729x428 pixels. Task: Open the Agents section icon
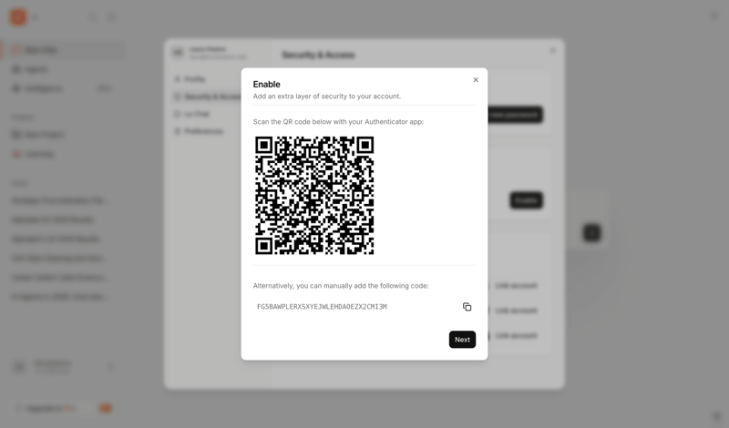(x=16, y=69)
